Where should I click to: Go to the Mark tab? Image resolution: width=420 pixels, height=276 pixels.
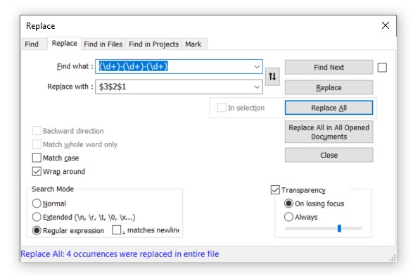pos(193,44)
